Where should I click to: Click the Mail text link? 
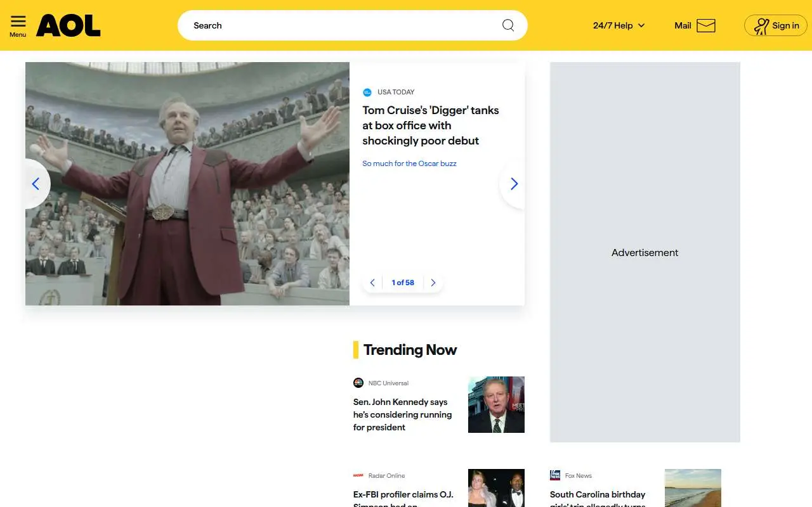(x=683, y=25)
